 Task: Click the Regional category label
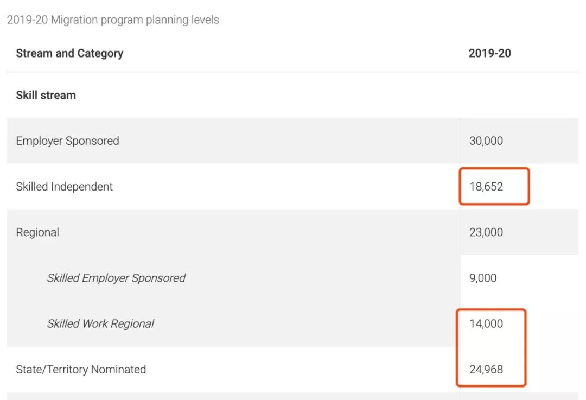[37, 232]
